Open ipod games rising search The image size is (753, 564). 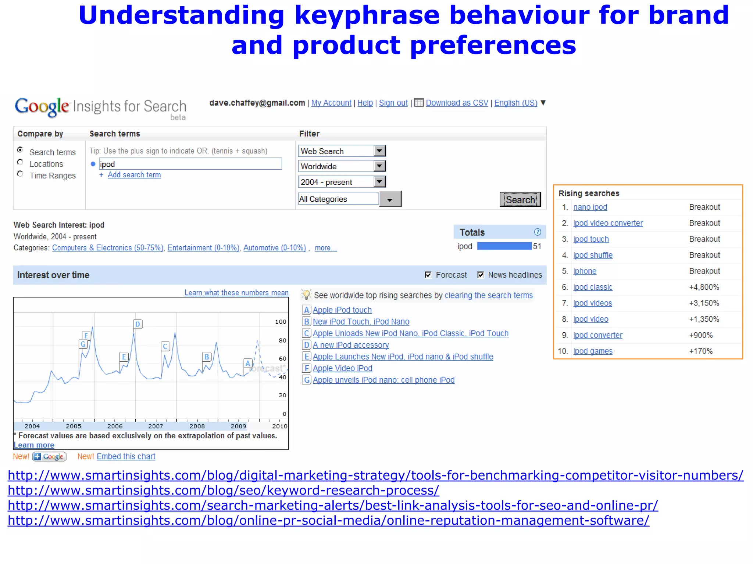coord(593,351)
